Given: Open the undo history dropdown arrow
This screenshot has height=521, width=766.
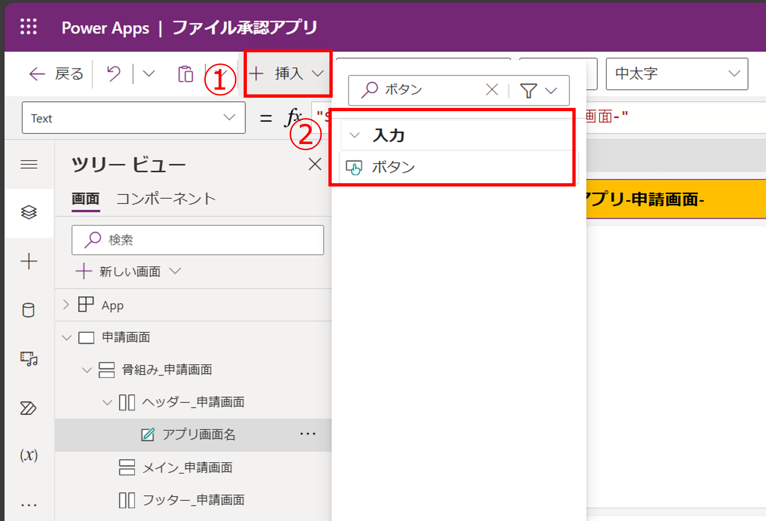Looking at the screenshot, I should coord(149,74).
